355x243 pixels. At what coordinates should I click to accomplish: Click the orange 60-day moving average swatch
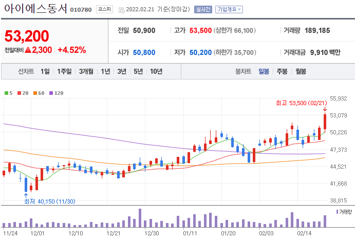point(35,93)
